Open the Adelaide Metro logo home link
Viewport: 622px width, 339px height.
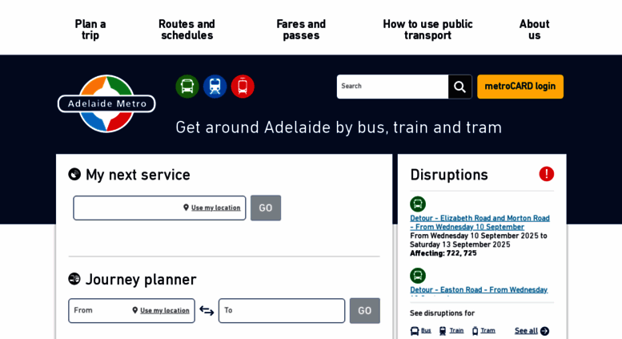(106, 103)
